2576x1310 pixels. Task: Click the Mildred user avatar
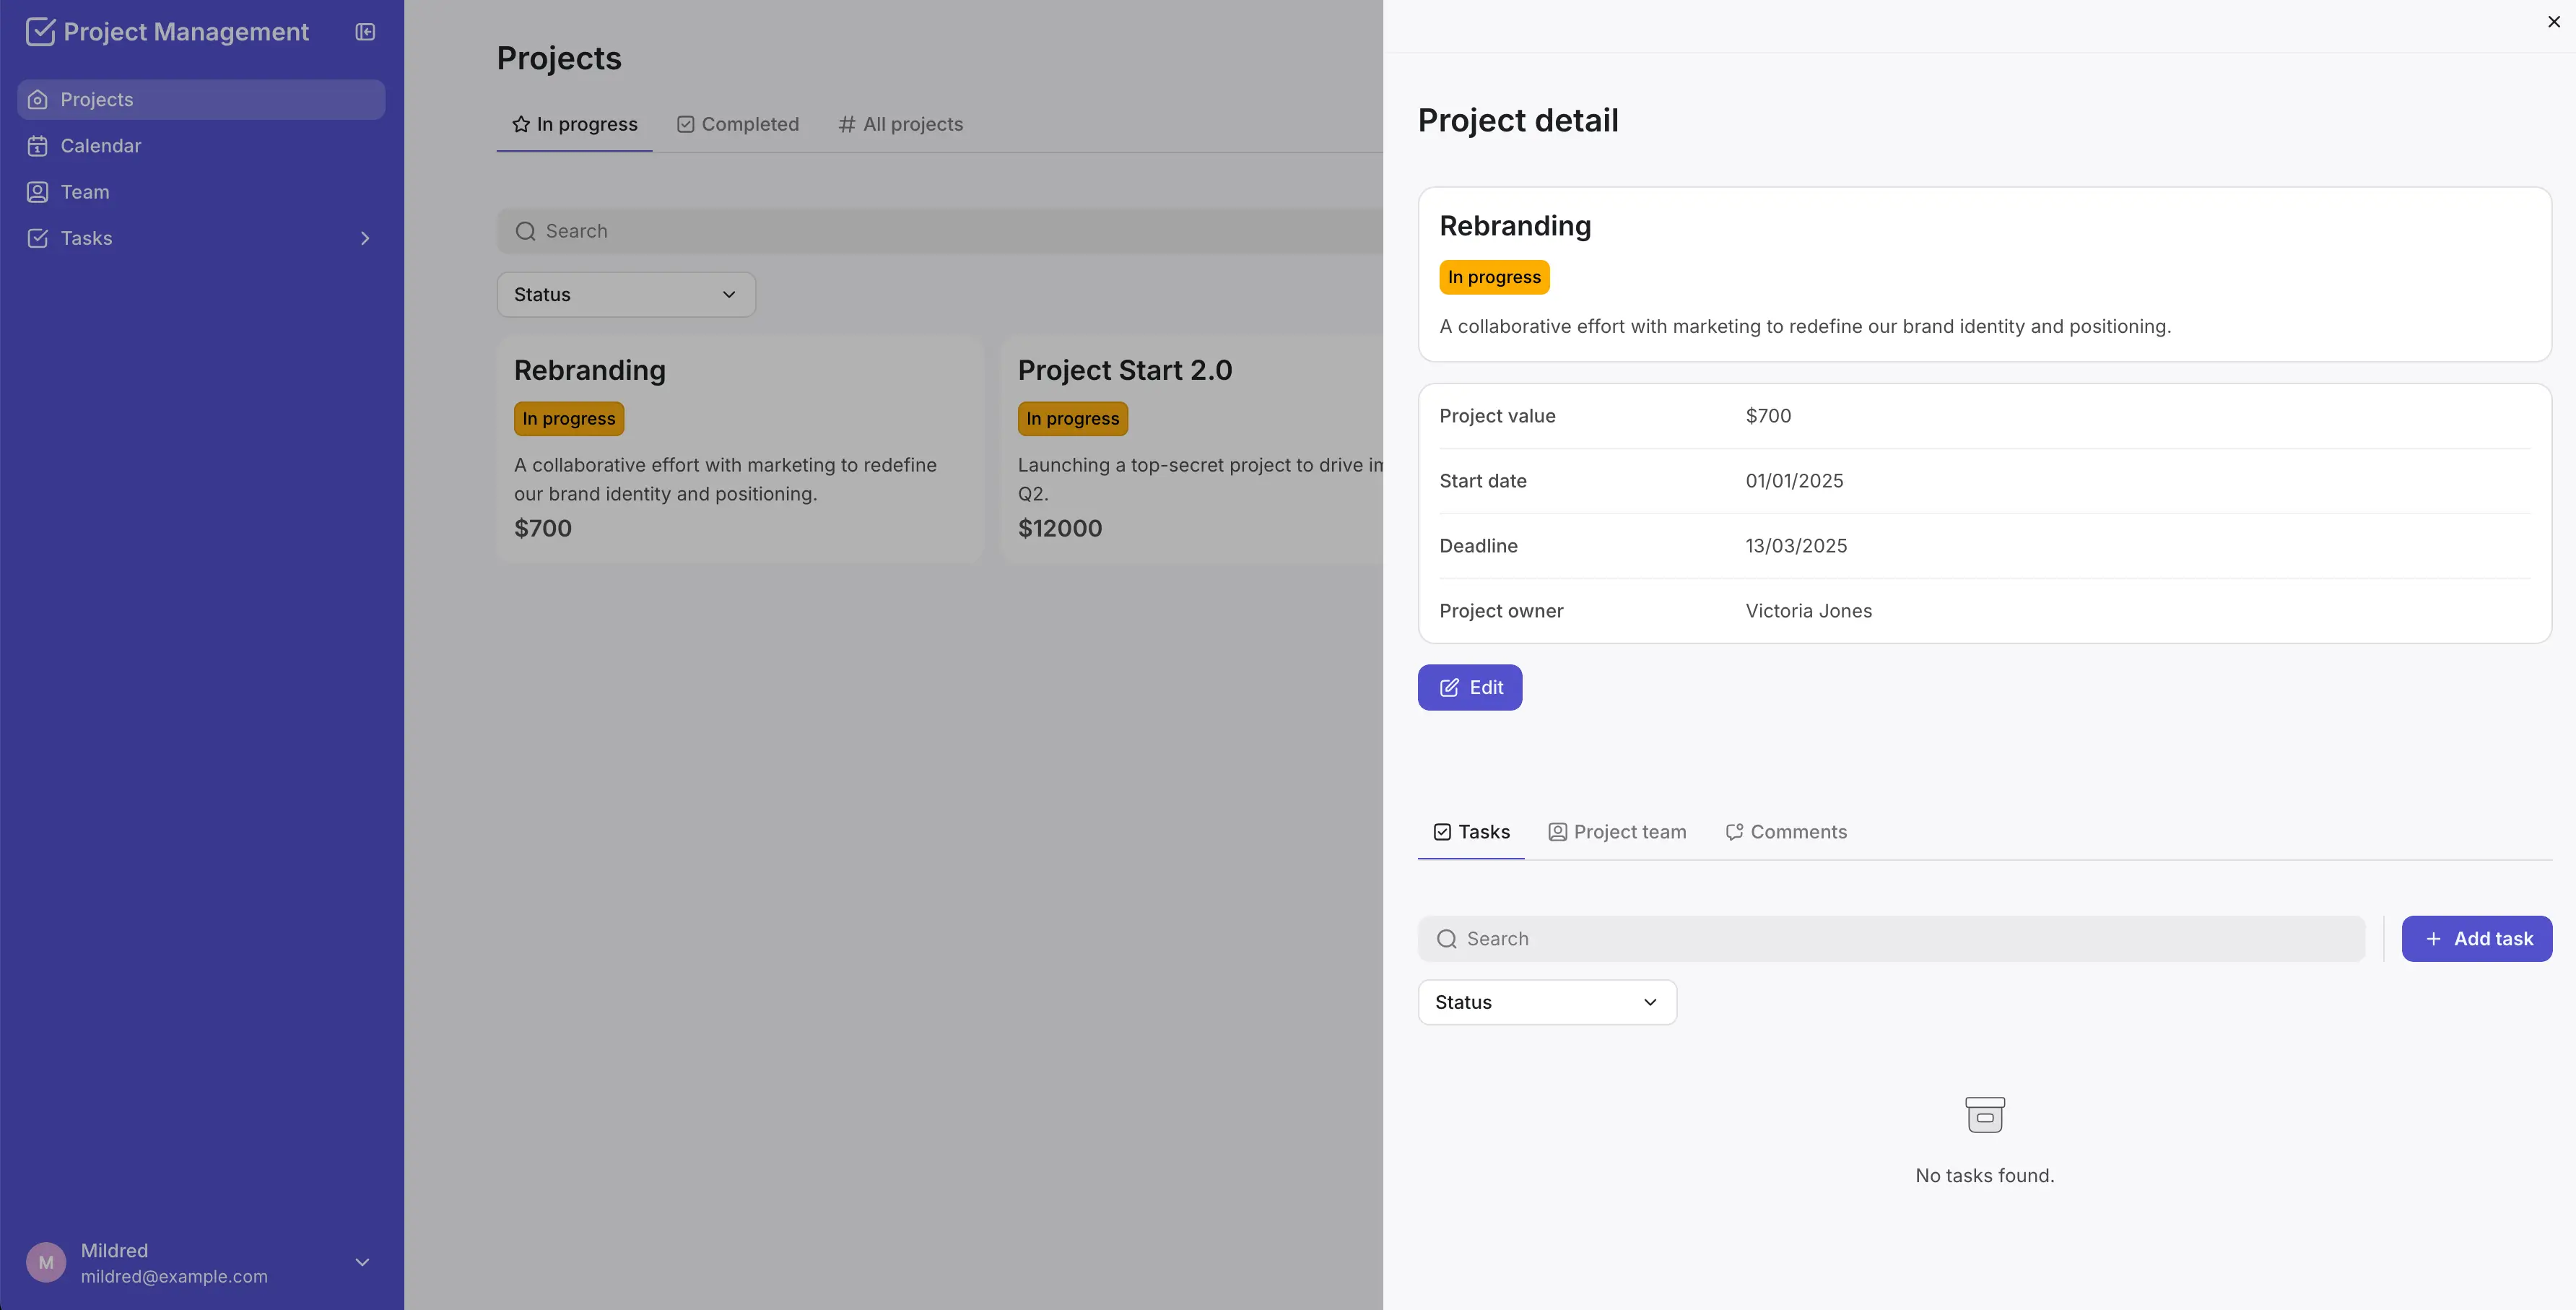coord(46,1262)
